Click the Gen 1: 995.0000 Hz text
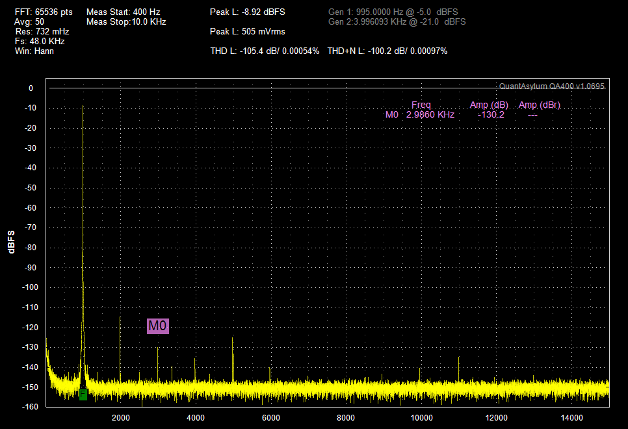The height and width of the screenshot is (429, 628). point(393,12)
